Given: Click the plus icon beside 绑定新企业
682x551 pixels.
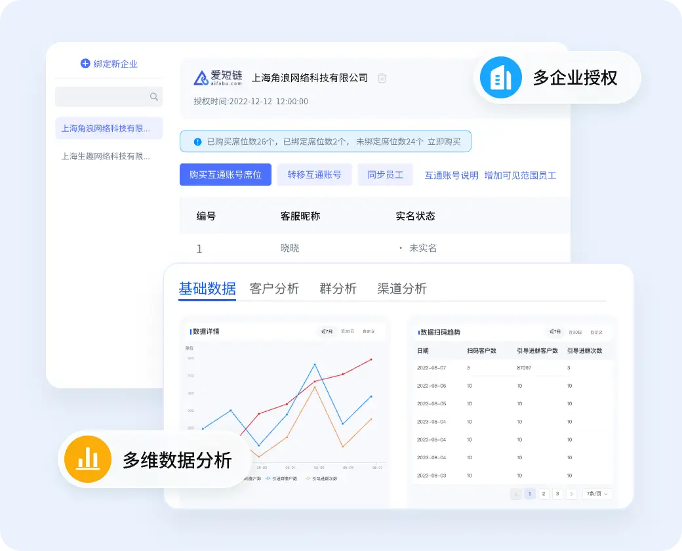Looking at the screenshot, I should pyautogui.click(x=85, y=64).
